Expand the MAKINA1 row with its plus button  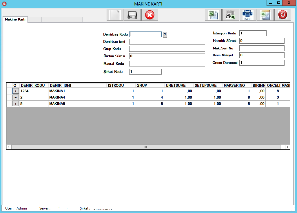point(16,91)
